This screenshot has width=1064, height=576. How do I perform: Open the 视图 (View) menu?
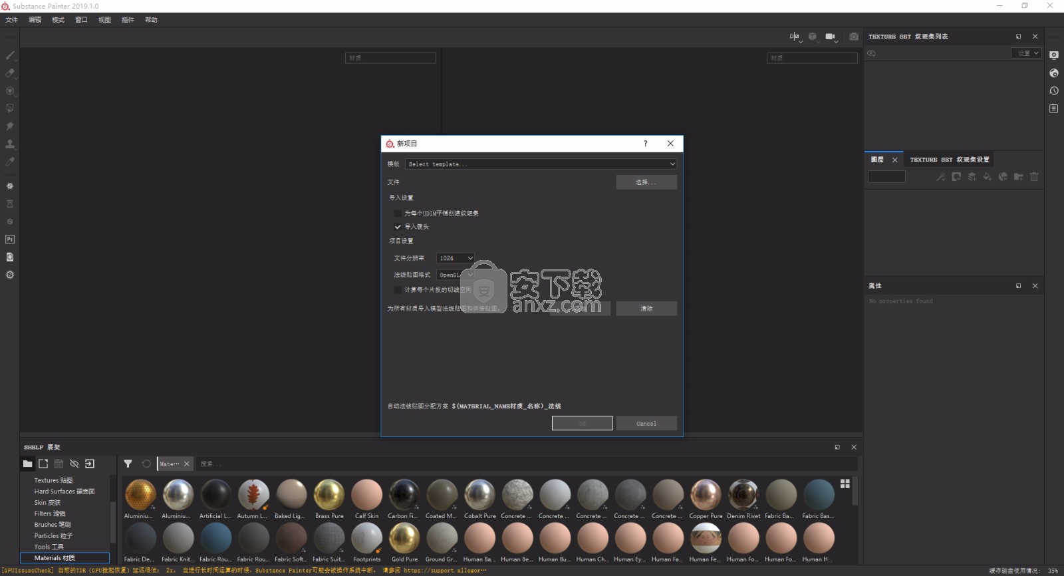click(104, 20)
